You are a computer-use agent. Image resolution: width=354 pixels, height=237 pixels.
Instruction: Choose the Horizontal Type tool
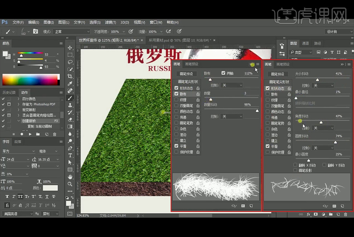tap(70, 155)
